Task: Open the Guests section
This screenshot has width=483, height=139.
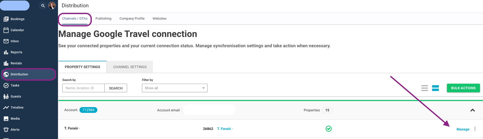Action: pos(15,97)
